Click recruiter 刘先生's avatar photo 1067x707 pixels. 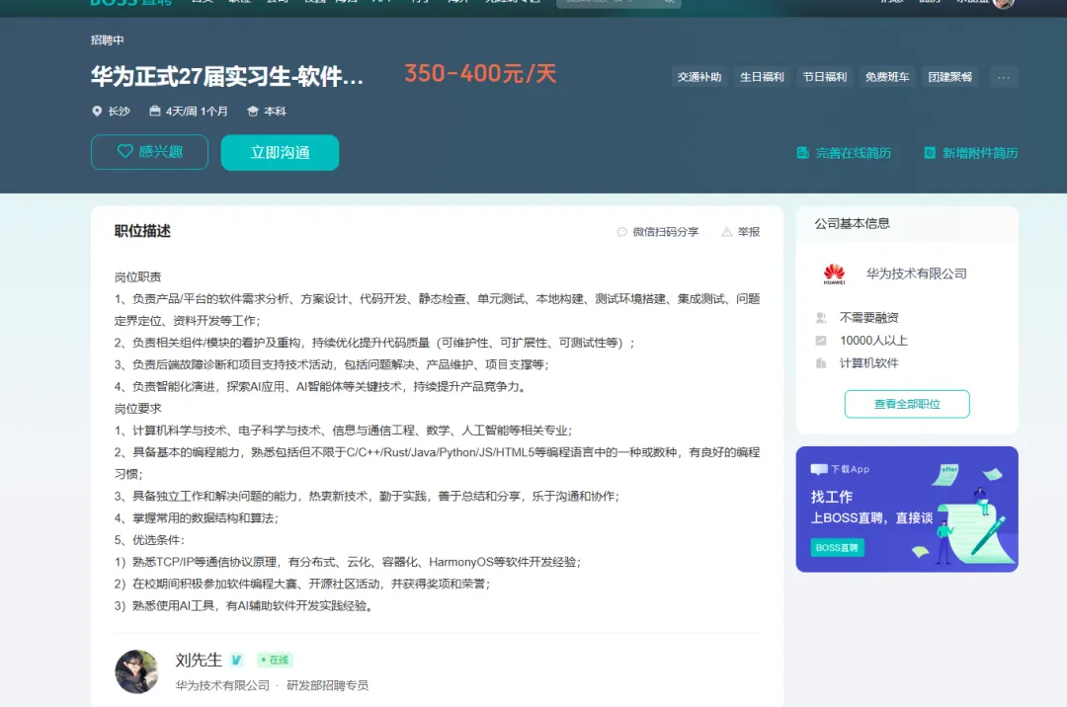click(x=136, y=671)
